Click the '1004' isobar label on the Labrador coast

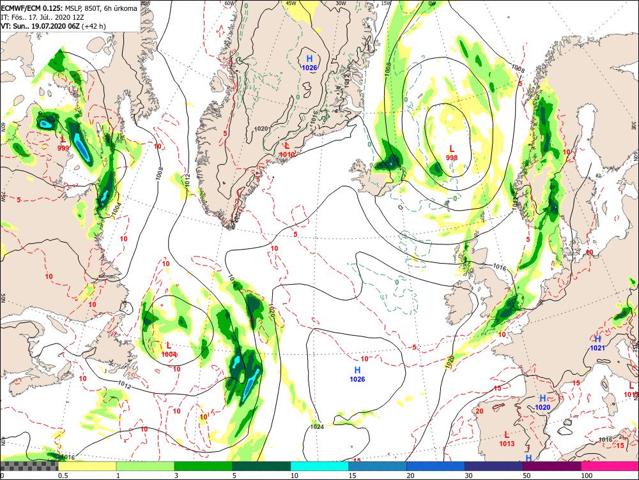tap(116, 210)
